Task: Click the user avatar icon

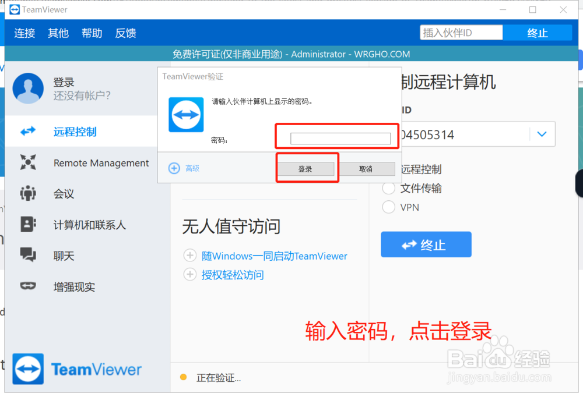Action: coord(28,88)
